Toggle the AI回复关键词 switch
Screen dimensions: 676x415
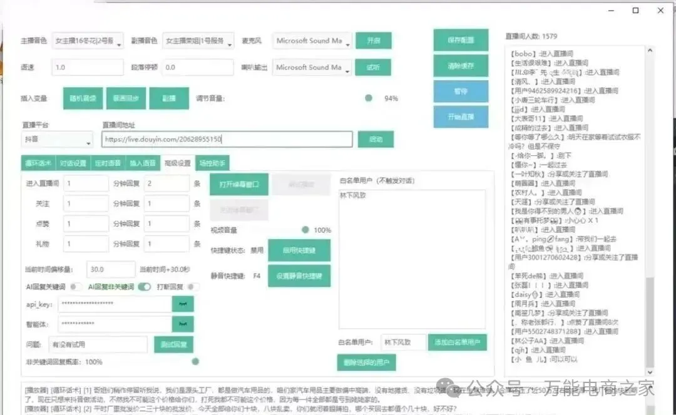click(x=76, y=287)
